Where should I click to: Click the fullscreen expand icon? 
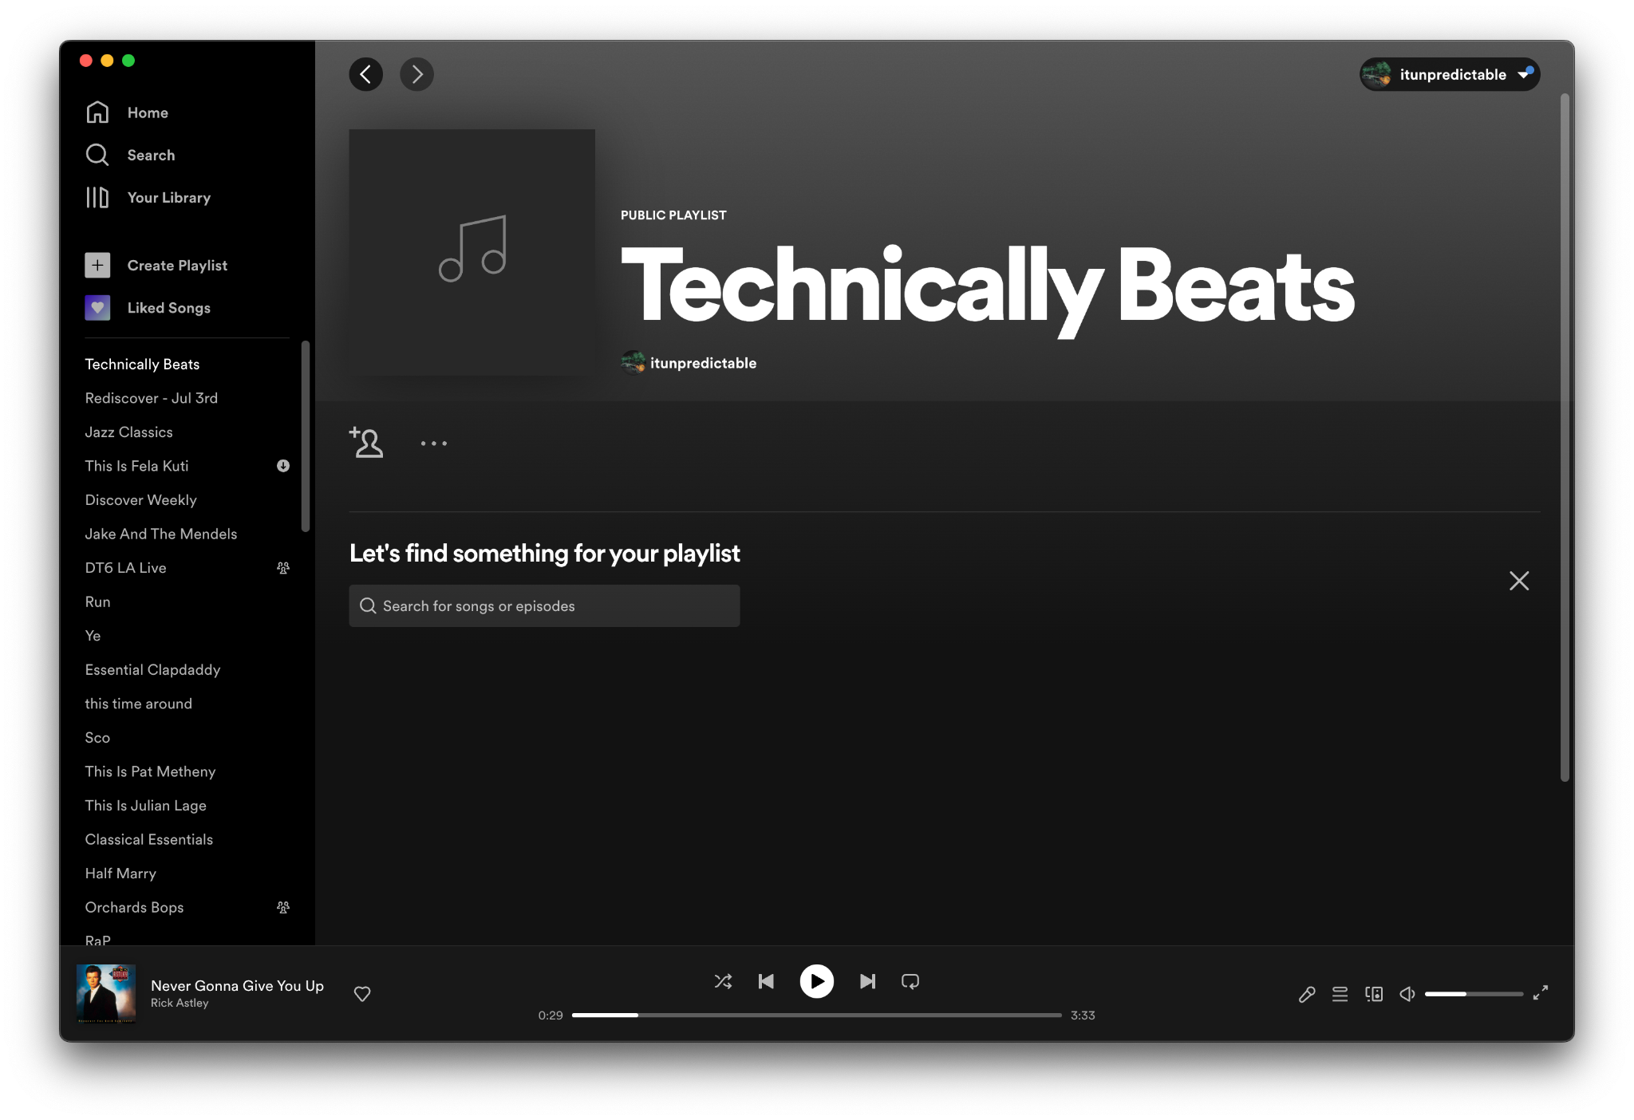coord(1540,992)
